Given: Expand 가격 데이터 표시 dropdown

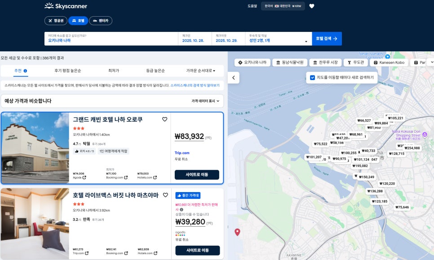Looking at the screenshot, I should coord(205,101).
